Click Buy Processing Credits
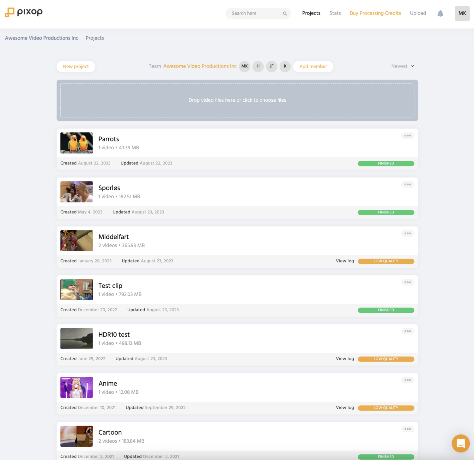The width and height of the screenshot is (474, 460). (375, 13)
